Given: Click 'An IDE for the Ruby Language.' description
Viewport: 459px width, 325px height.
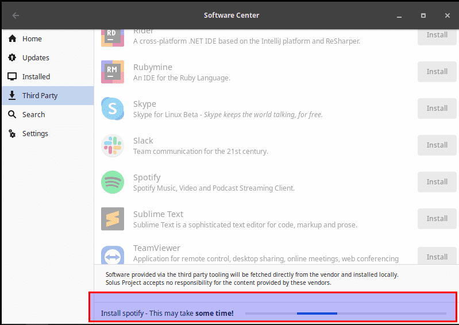Looking at the screenshot, I should click(x=182, y=78).
